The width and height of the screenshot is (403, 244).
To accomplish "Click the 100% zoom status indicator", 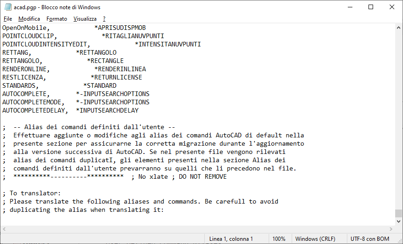I will [x=279, y=239].
